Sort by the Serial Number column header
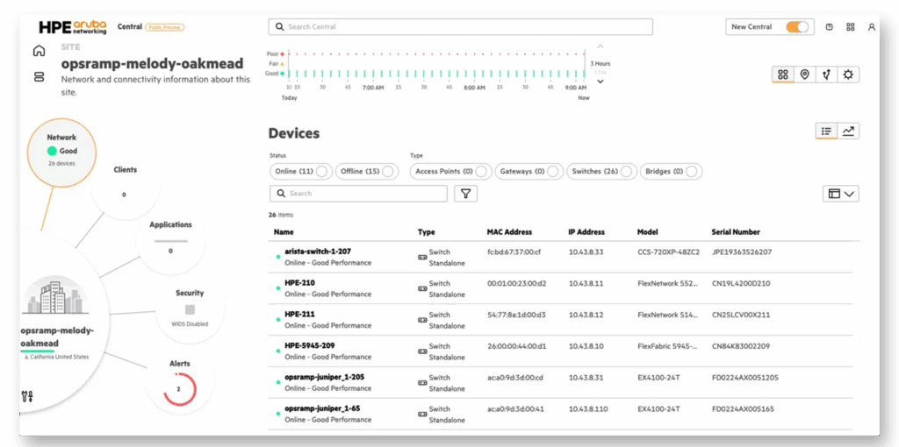 tap(736, 232)
